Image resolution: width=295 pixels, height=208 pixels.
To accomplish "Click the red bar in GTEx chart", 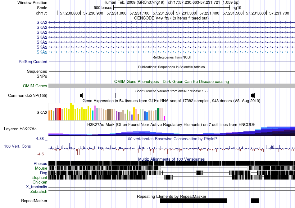I will (x=60, y=114).
